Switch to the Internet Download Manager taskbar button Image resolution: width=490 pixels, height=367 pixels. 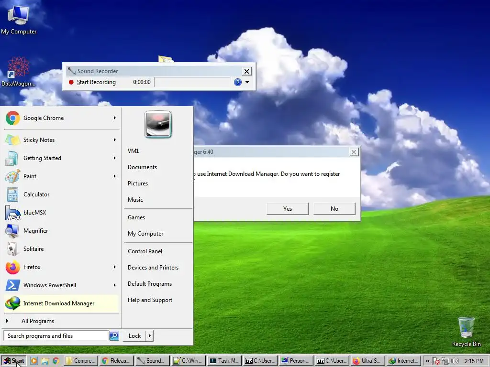click(x=403, y=361)
